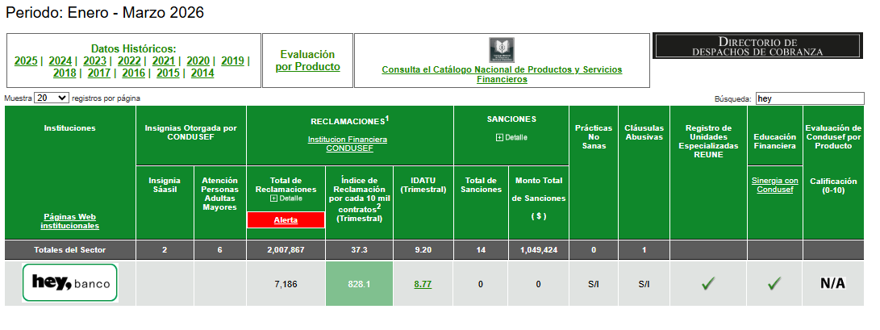The image size is (880, 330).
Task: Click the Catálogo Nacional book logo icon
Action: (501, 50)
